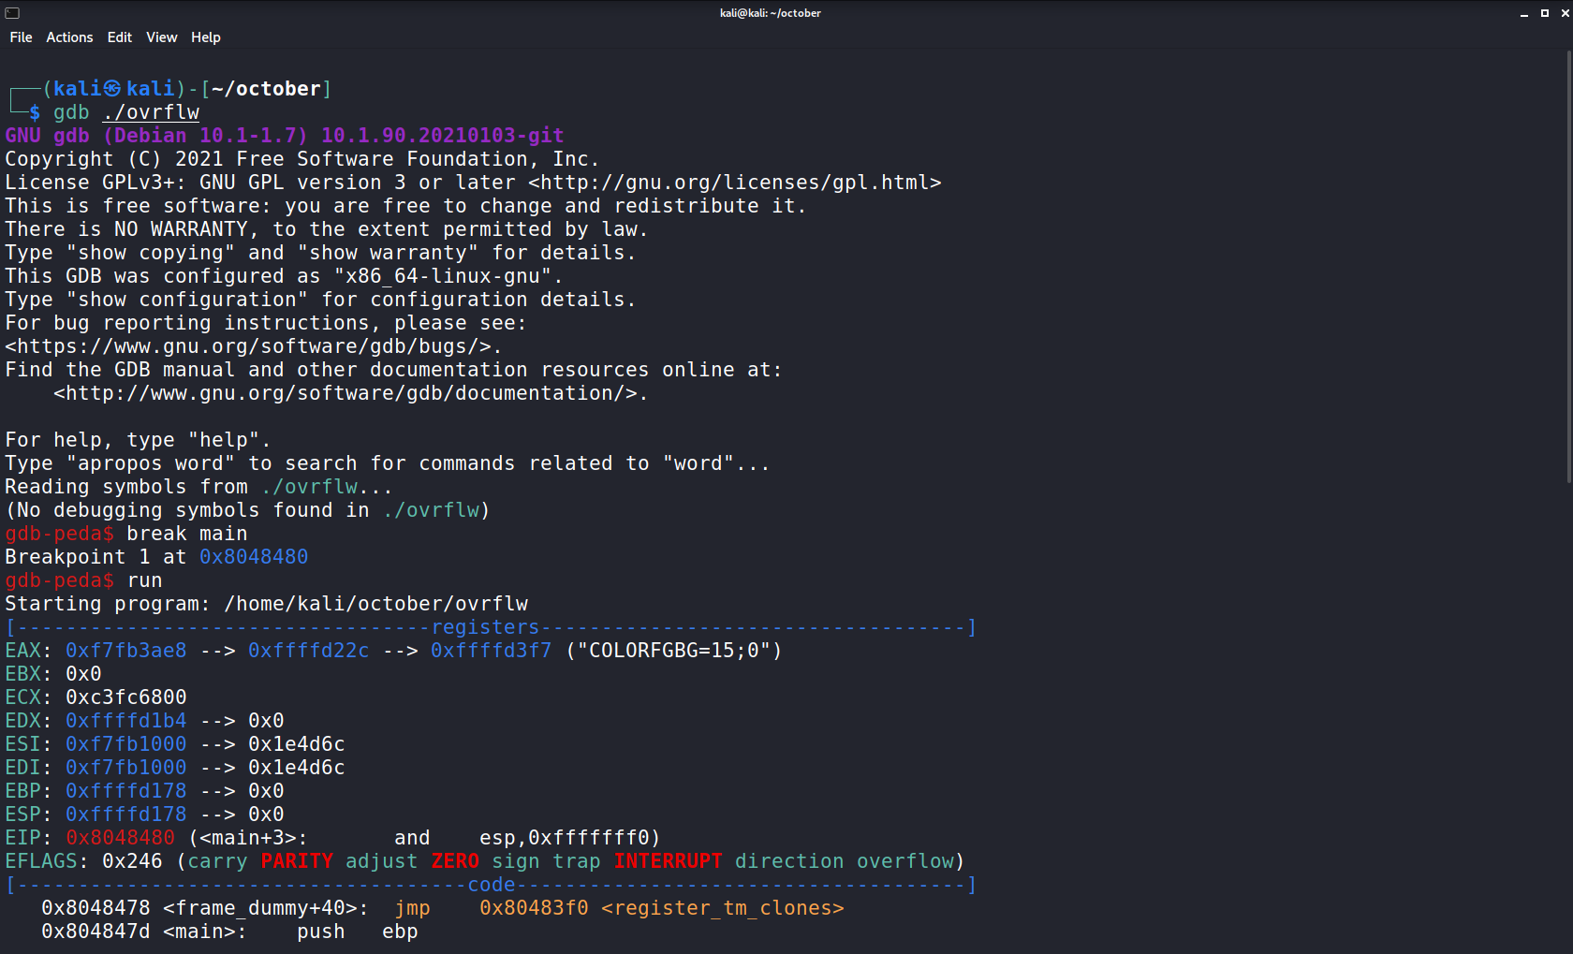Click the gnu.org GPL license URL
The width and height of the screenshot is (1573, 954).
click(x=735, y=183)
